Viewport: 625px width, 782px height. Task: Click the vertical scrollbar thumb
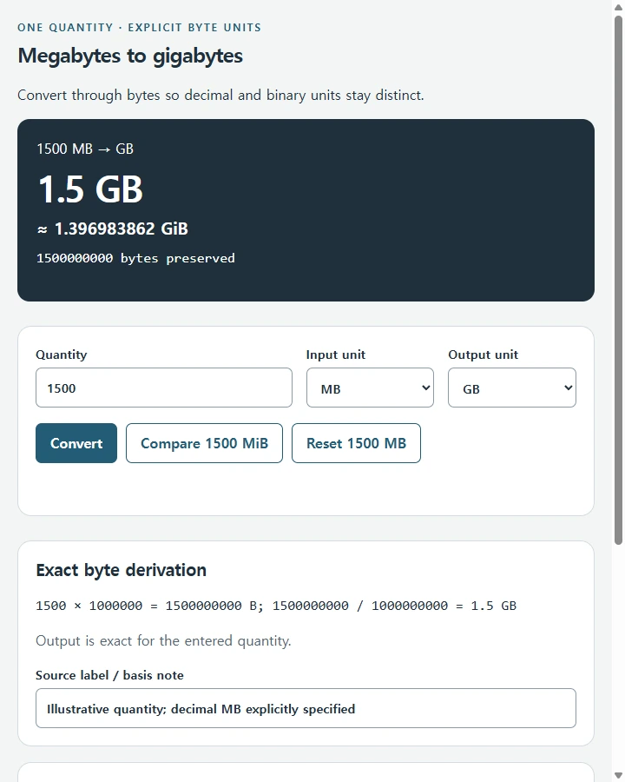click(618, 280)
